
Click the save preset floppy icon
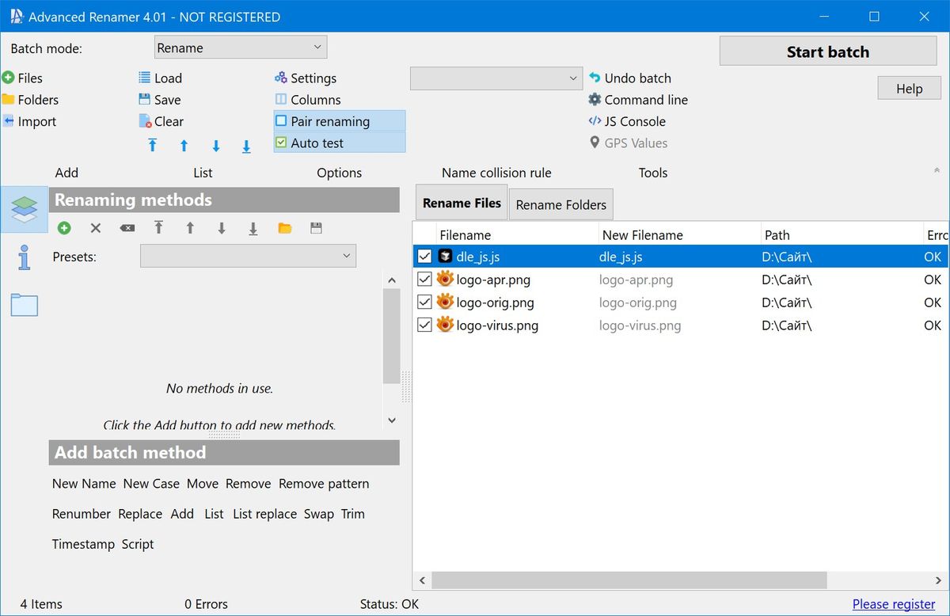(x=316, y=228)
